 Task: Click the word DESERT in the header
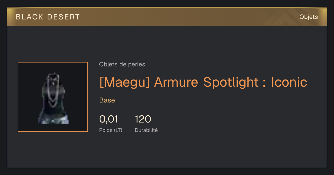click(x=64, y=17)
